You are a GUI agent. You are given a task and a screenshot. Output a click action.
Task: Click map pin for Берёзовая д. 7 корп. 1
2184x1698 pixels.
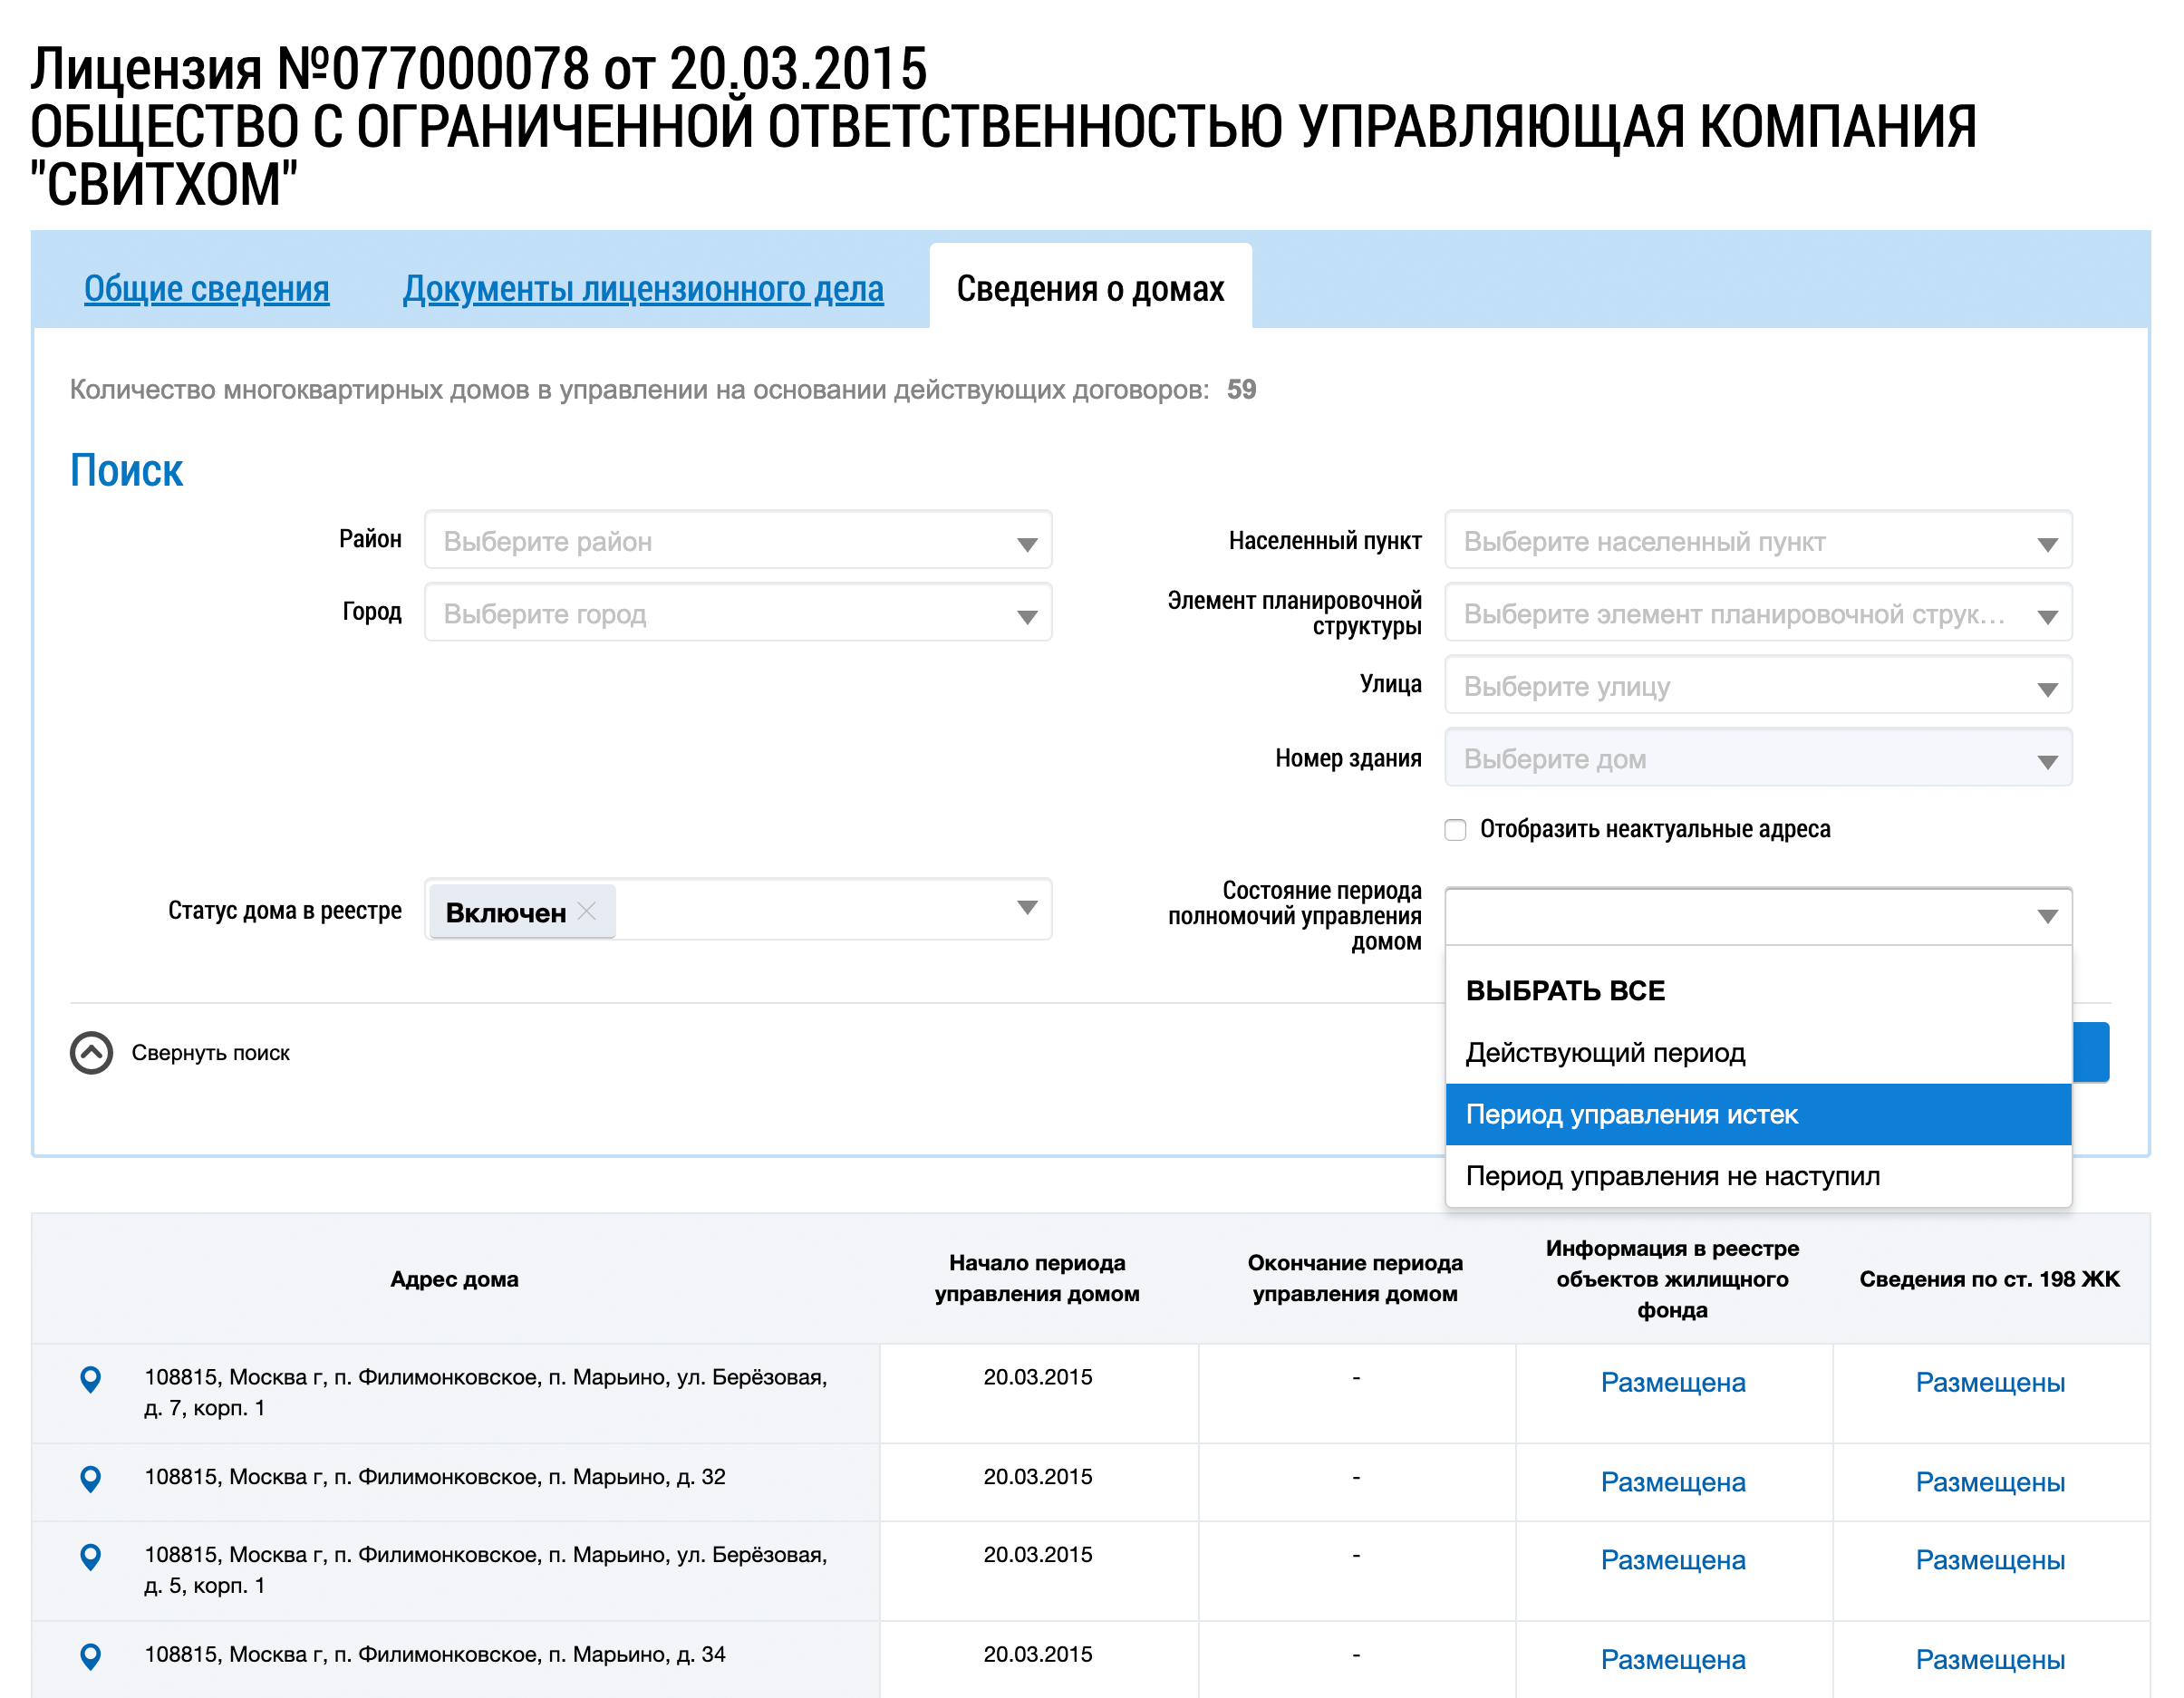click(90, 1379)
